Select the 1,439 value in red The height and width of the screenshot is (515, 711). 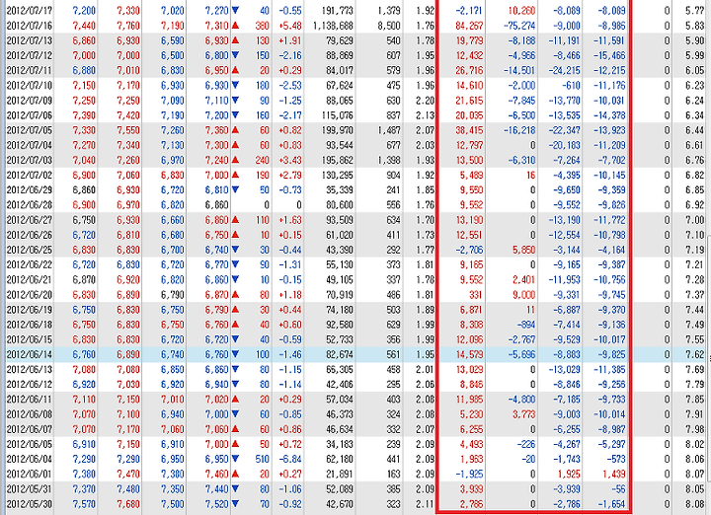613,474
